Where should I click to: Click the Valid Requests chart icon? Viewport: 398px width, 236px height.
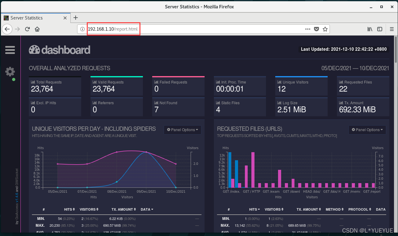95,82
